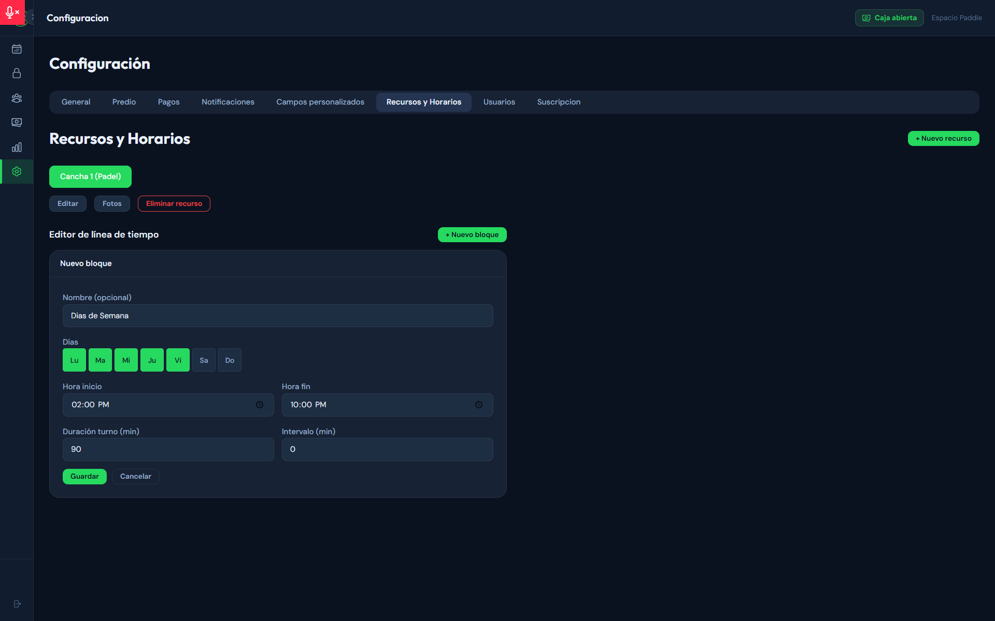Image resolution: width=995 pixels, height=621 pixels.
Task: Toggle the Lu day button
Action: 74,360
